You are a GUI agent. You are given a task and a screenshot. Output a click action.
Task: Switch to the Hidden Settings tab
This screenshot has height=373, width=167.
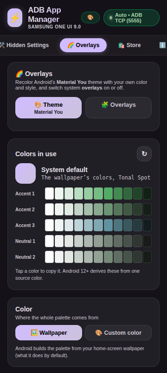click(x=24, y=45)
